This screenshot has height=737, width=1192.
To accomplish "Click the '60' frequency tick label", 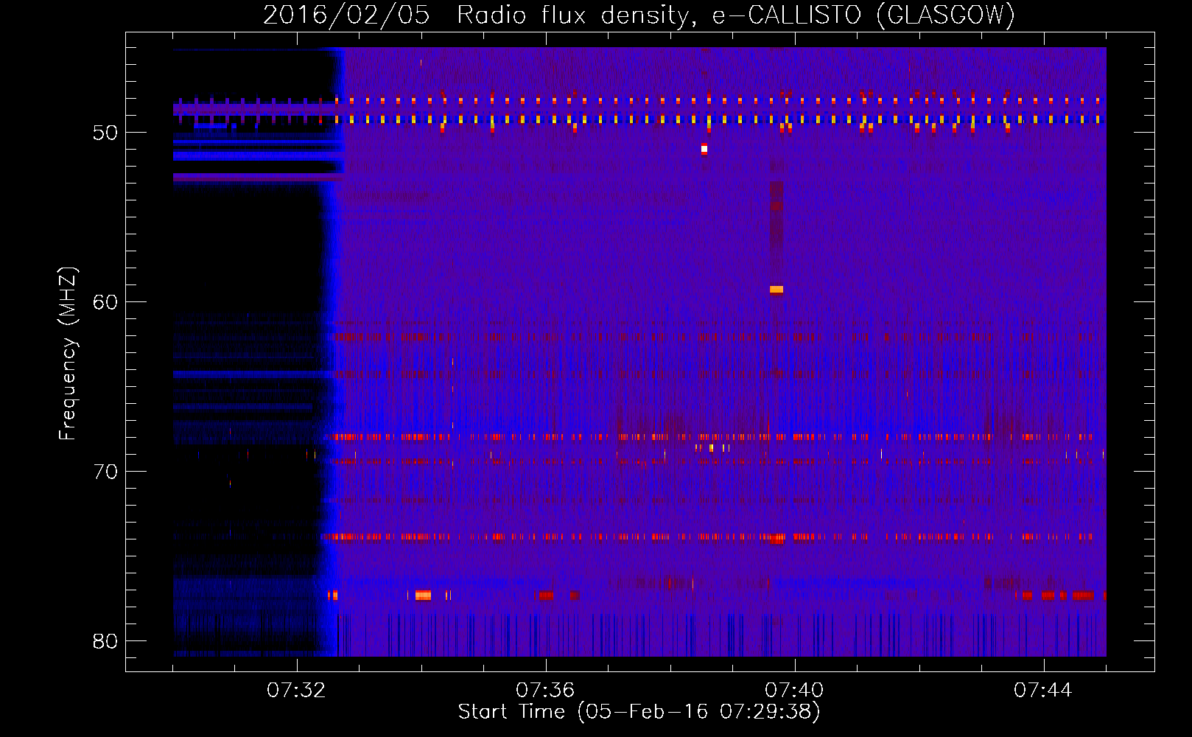I will (x=105, y=303).
